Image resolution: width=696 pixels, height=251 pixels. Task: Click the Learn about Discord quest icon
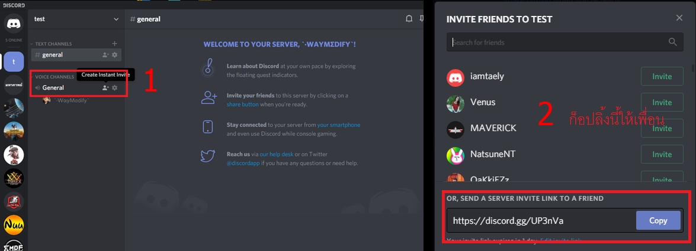click(208, 68)
